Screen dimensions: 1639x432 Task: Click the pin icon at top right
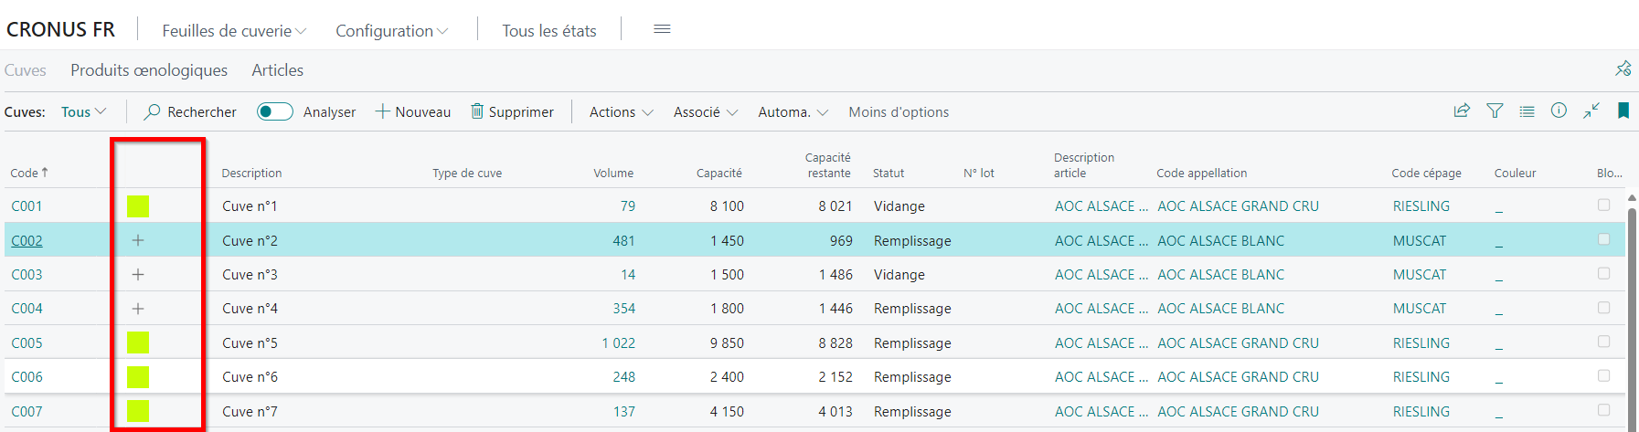click(1623, 68)
